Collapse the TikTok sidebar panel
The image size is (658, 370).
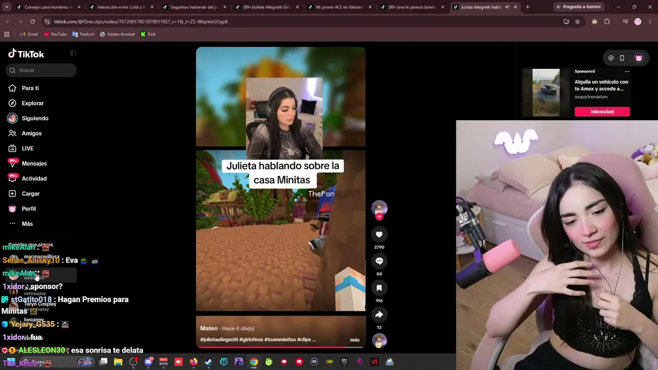click(74, 53)
